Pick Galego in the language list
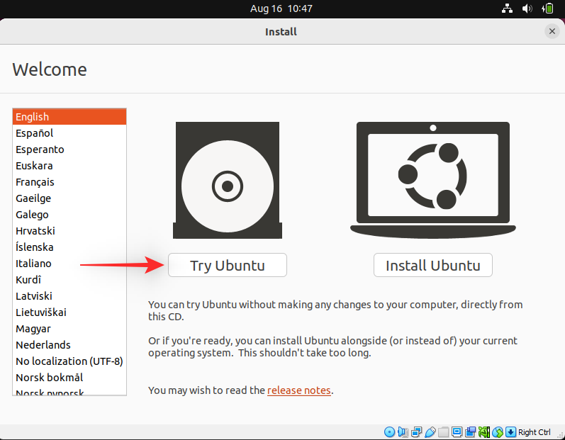565x440 pixels. [x=69, y=215]
